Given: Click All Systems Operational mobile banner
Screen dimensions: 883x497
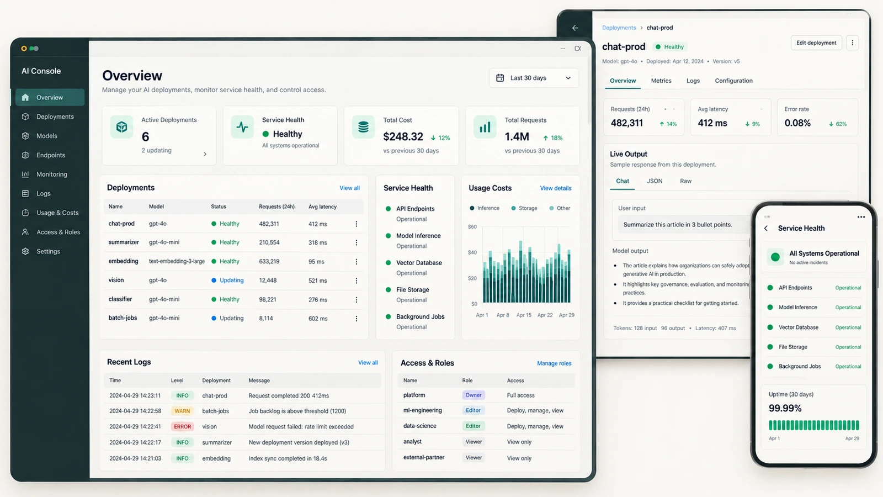Looking at the screenshot, I should coord(813,257).
